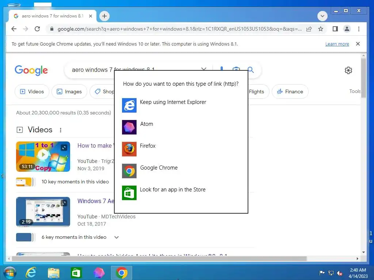374x280 pixels.
Task: Open Chrome side panel
Action: tap(335, 29)
